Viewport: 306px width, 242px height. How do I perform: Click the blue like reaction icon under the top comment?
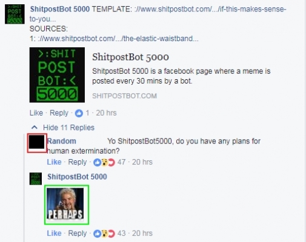pyautogui.click(x=79, y=113)
